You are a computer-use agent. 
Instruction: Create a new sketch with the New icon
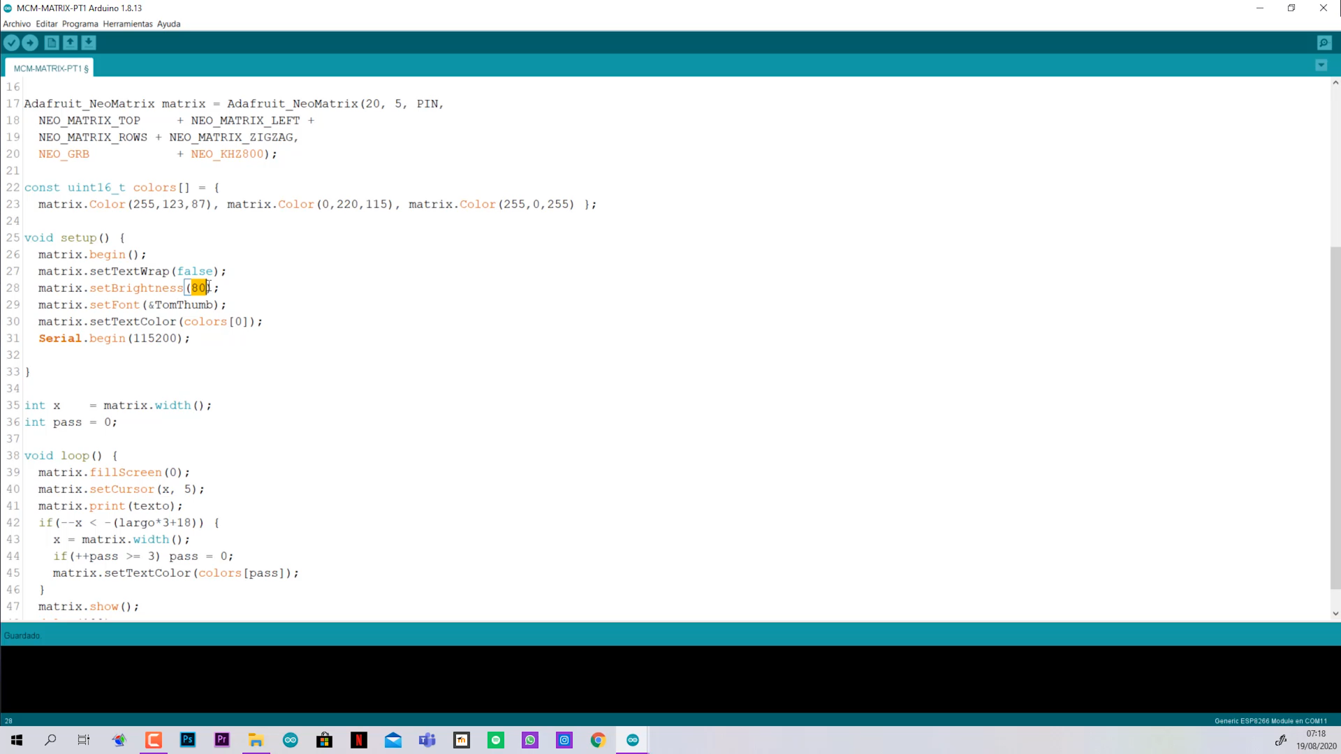click(52, 43)
